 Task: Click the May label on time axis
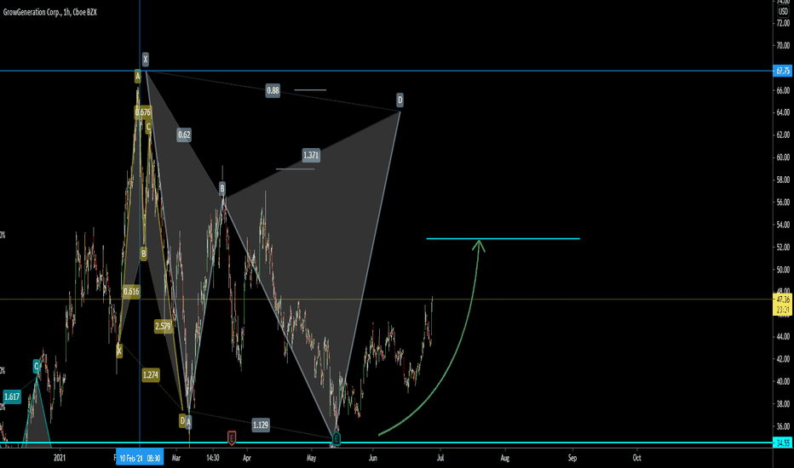[x=311, y=458]
